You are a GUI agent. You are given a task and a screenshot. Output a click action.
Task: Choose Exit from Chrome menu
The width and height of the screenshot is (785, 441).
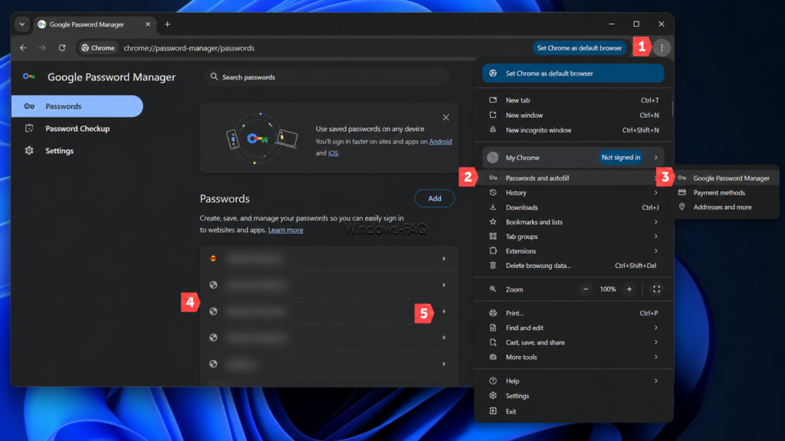tap(573, 411)
